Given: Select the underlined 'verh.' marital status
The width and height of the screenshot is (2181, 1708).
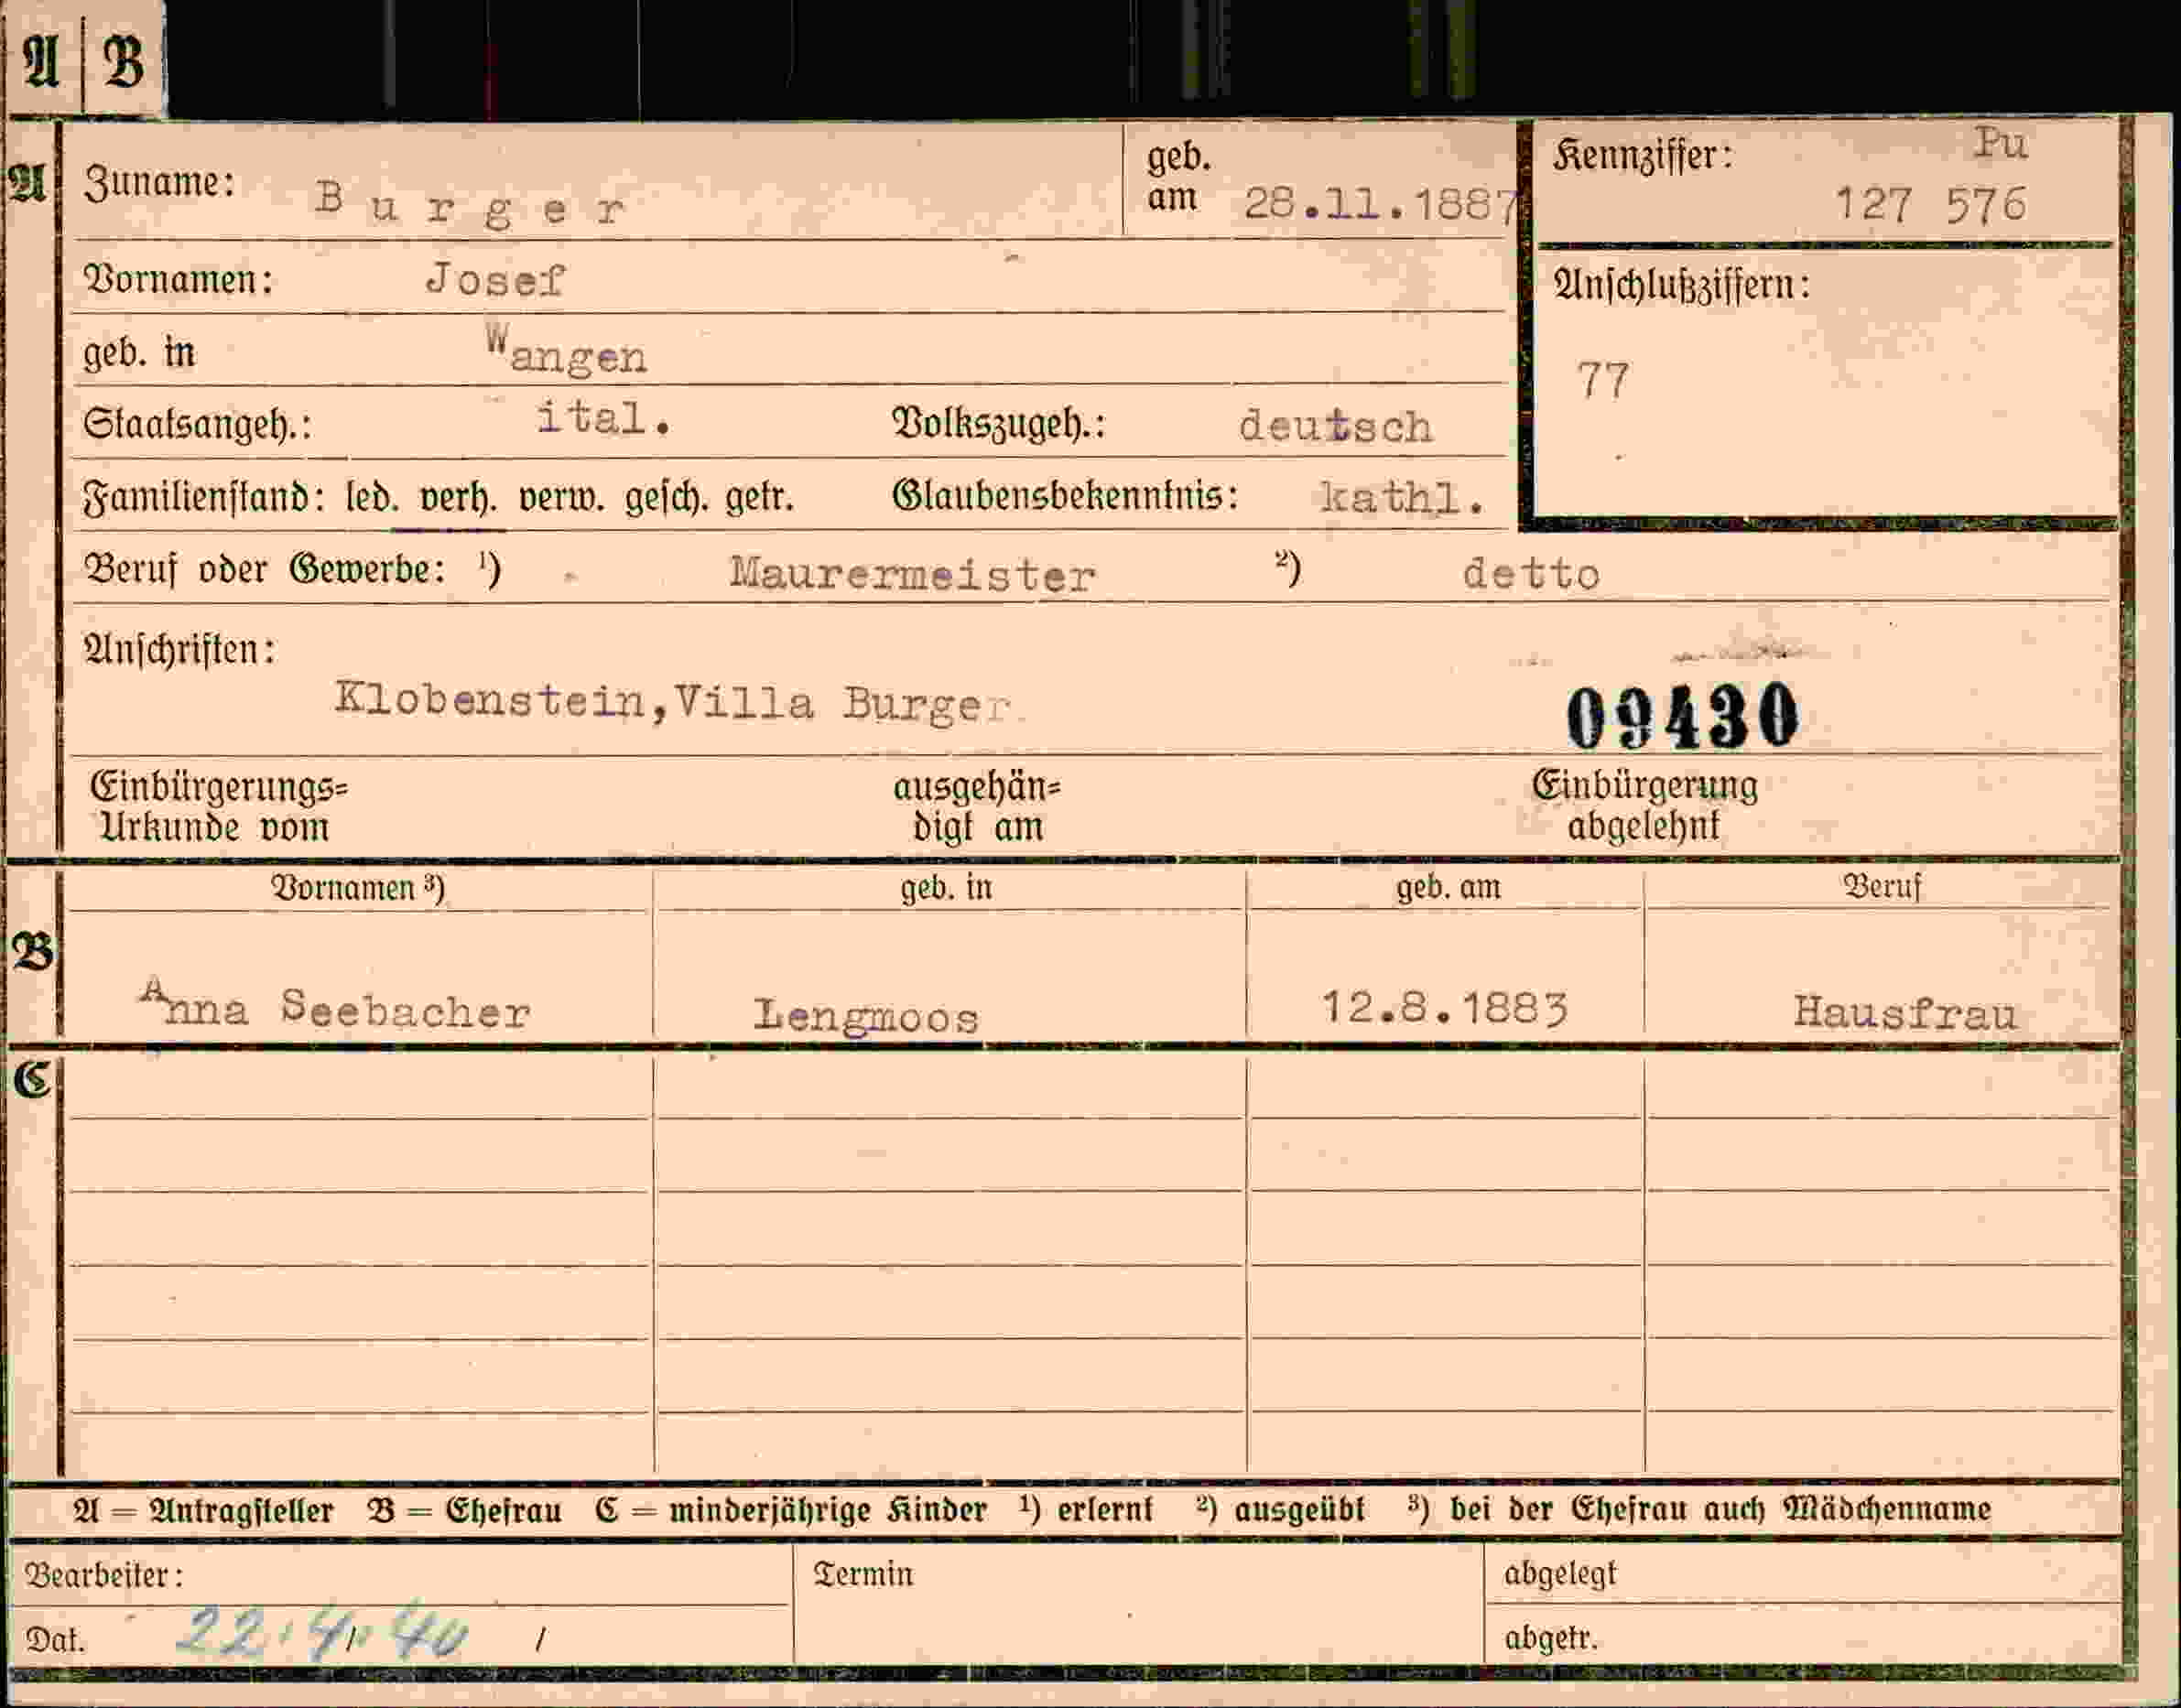Looking at the screenshot, I should 457,497.
